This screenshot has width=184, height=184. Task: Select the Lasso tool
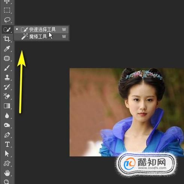pos(7,20)
